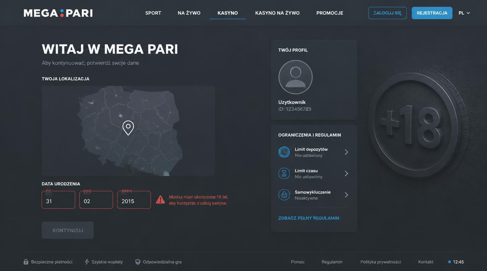Click the birth year field showing 2015
Image resolution: width=487 pixels, height=271 pixels.
coord(134,200)
